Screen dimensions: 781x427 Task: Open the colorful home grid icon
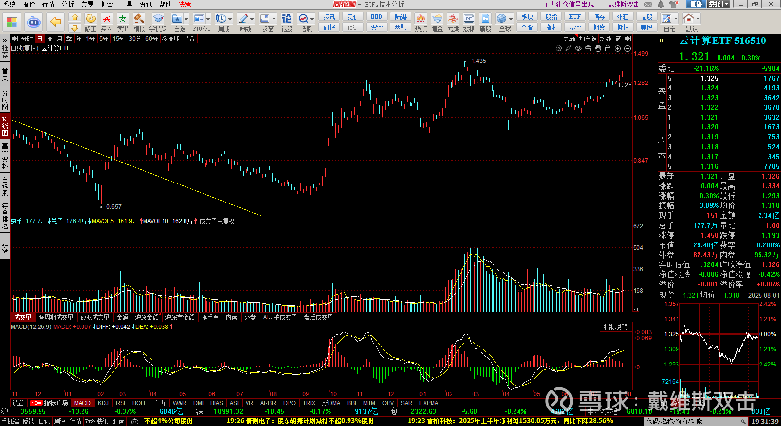[12, 22]
